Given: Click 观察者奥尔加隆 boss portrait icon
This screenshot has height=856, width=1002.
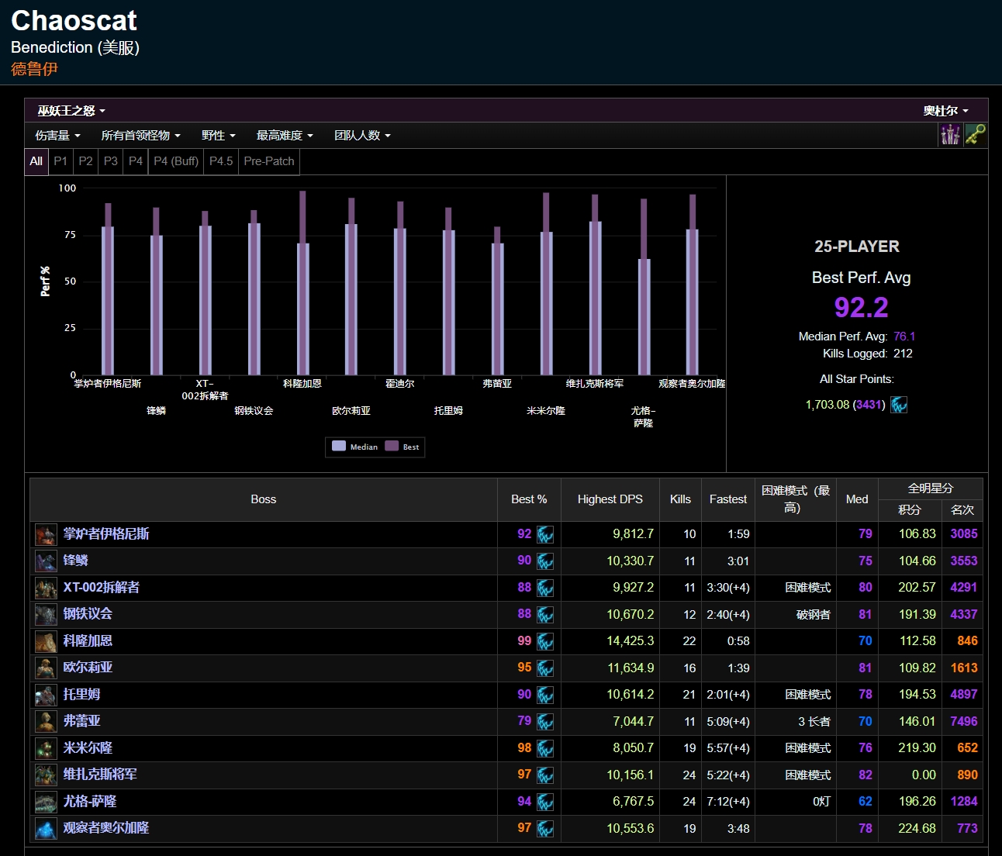Looking at the screenshot, I should (46, 828).
